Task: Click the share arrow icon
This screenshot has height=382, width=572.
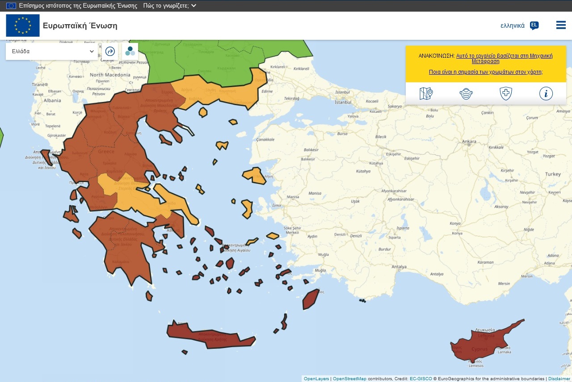Action: tap(110, 51)
